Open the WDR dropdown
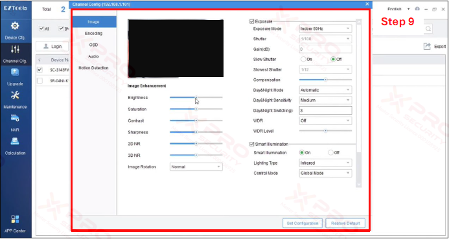 pos(325,120)
